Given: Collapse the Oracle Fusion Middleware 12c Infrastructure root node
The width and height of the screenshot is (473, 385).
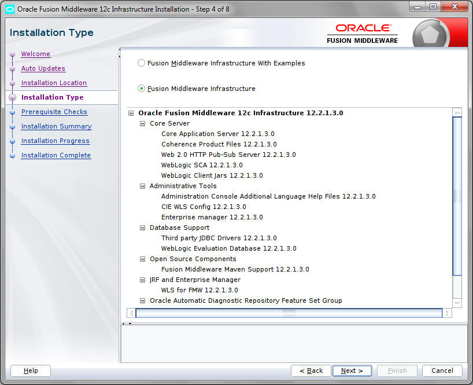Looking at the screenshot, I should (131, 113).
